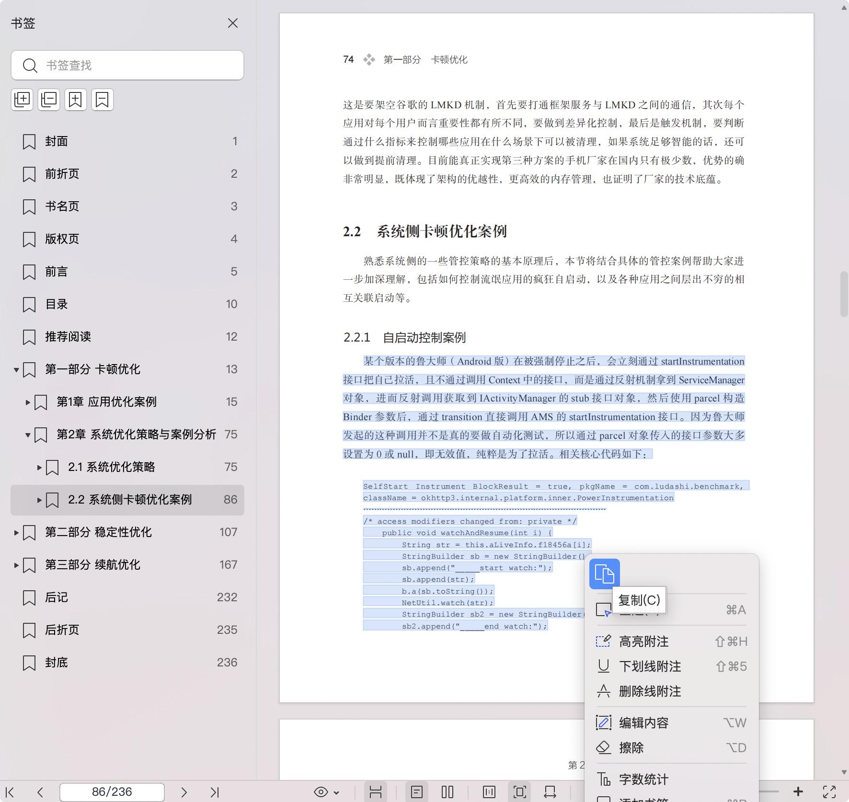This screenshot has width=849, height=802.
Task: Toggle single page view mode
Action: pyautogui.click(x=417, y=792)
